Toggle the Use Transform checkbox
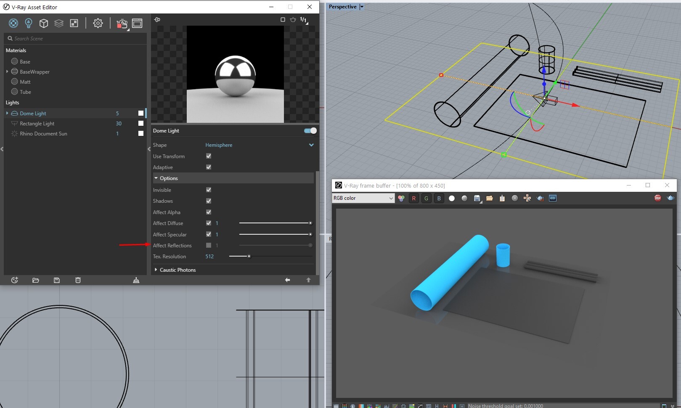 [x=209, y=156]
